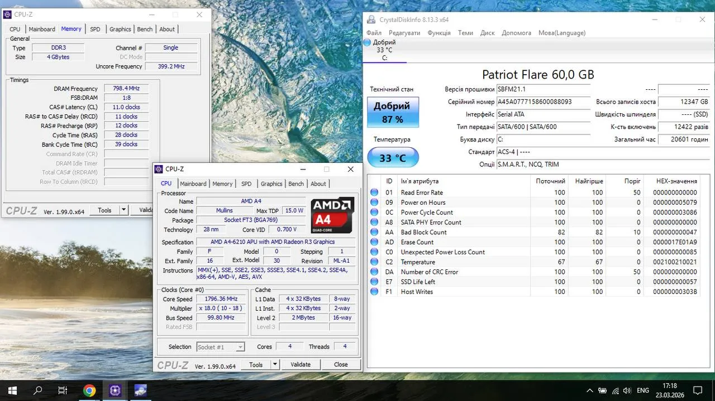The image size is (715, 401).
Task: Click status circle for Power Cycle Count
Action: (x=374, y=212)
